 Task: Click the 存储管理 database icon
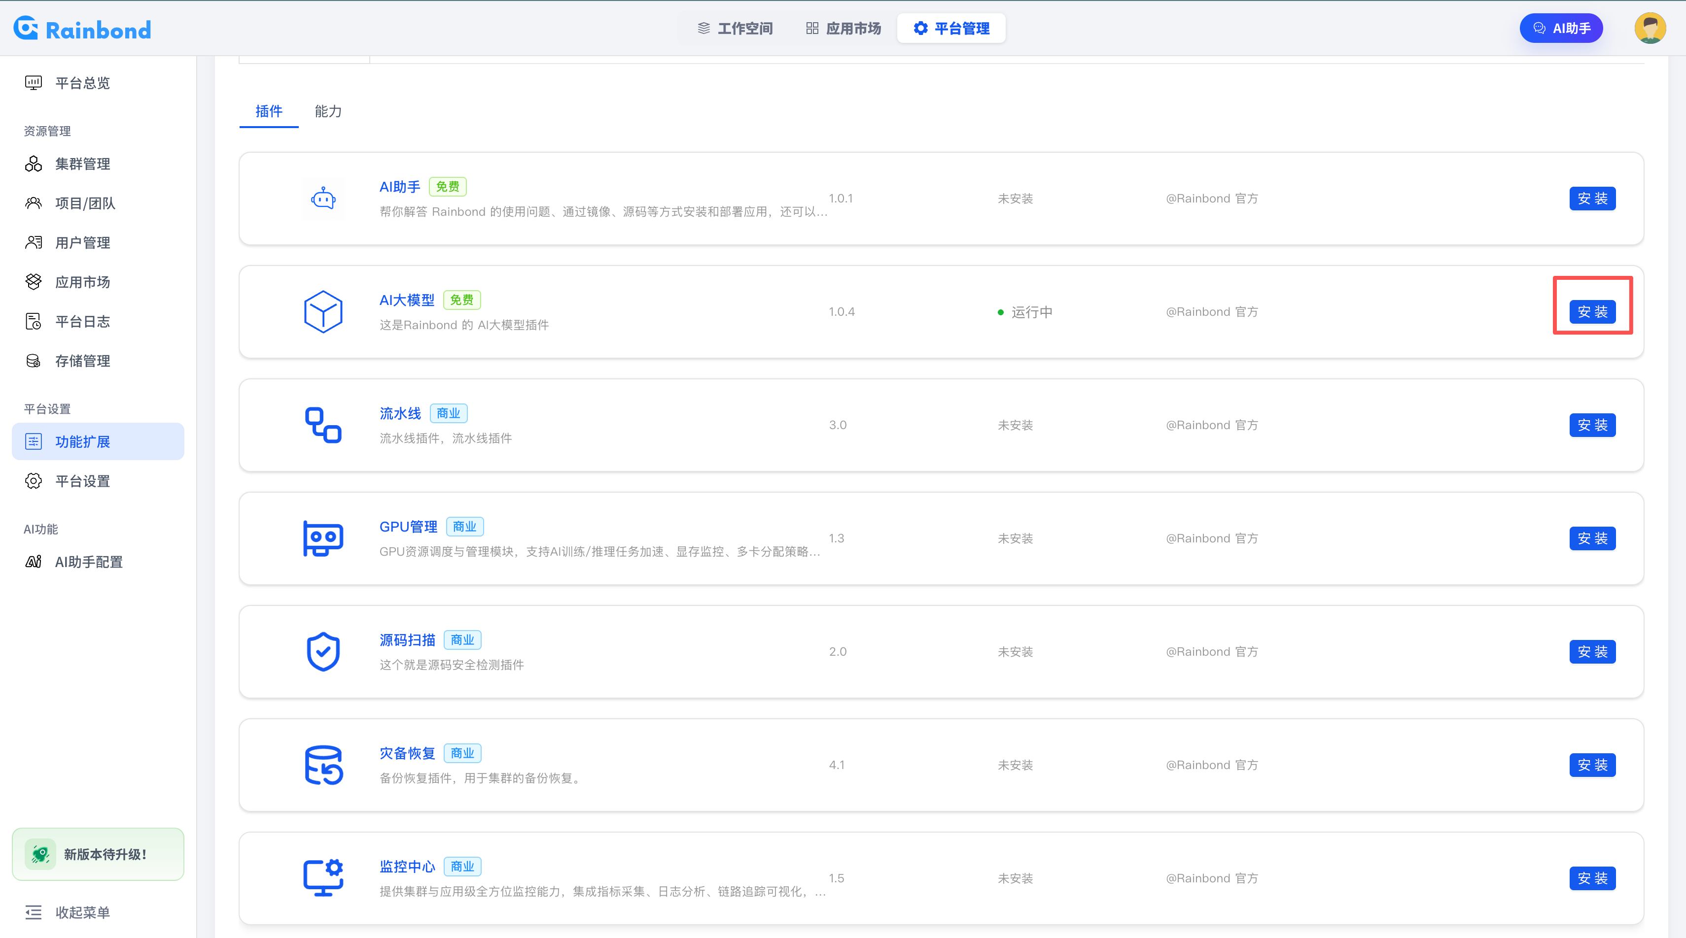point(34,361)
